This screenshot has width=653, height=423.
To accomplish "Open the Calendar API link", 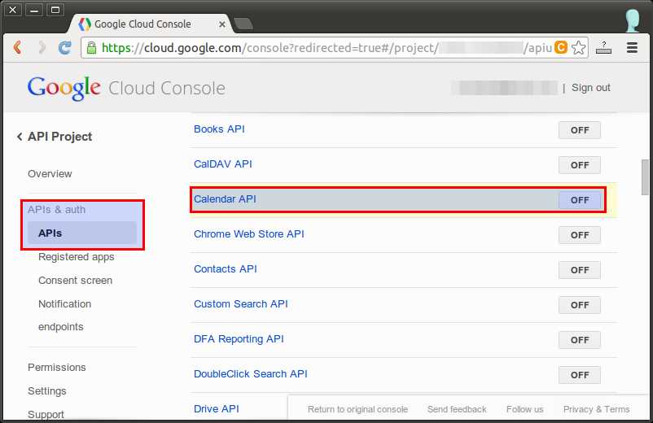I will click(x=225, y=198).
